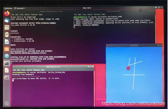Open File menu in teleop_key terminal

coord(14,70)
